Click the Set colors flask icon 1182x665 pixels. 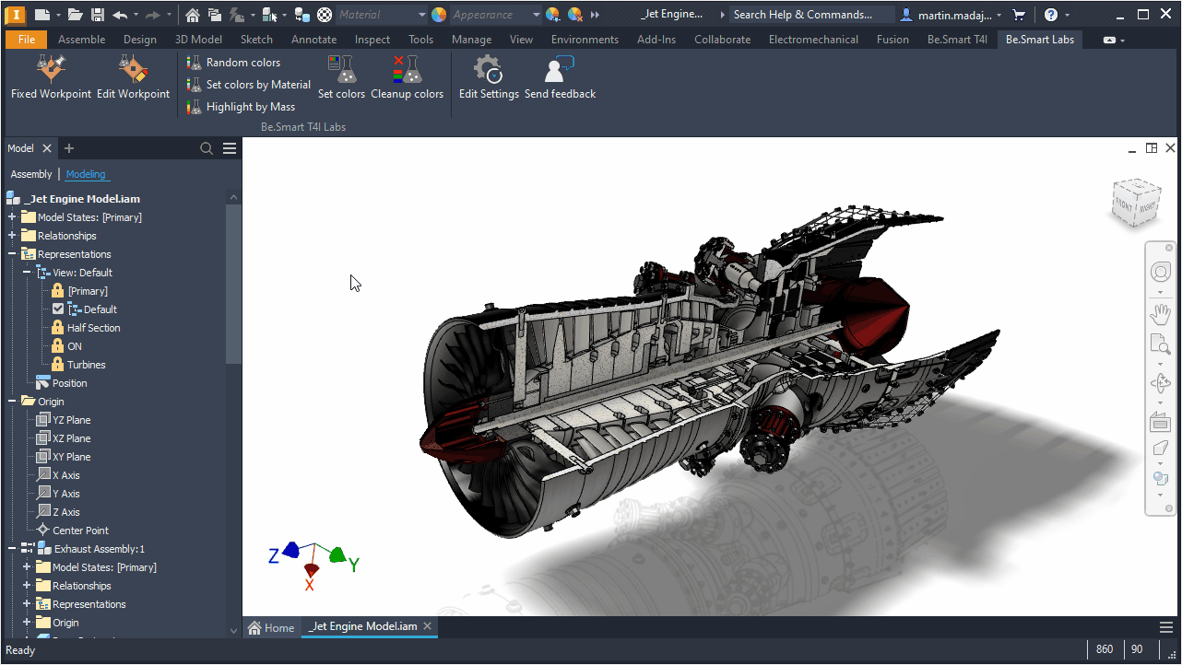pyautogui.click(x=341, y=69)
